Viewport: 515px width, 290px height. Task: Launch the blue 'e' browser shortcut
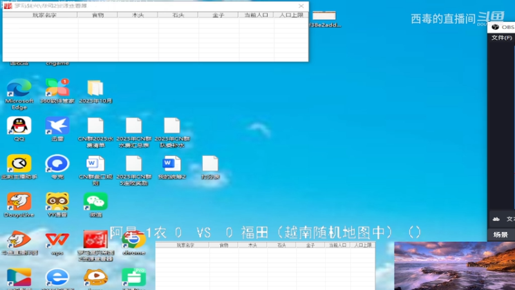pos(57,278)
